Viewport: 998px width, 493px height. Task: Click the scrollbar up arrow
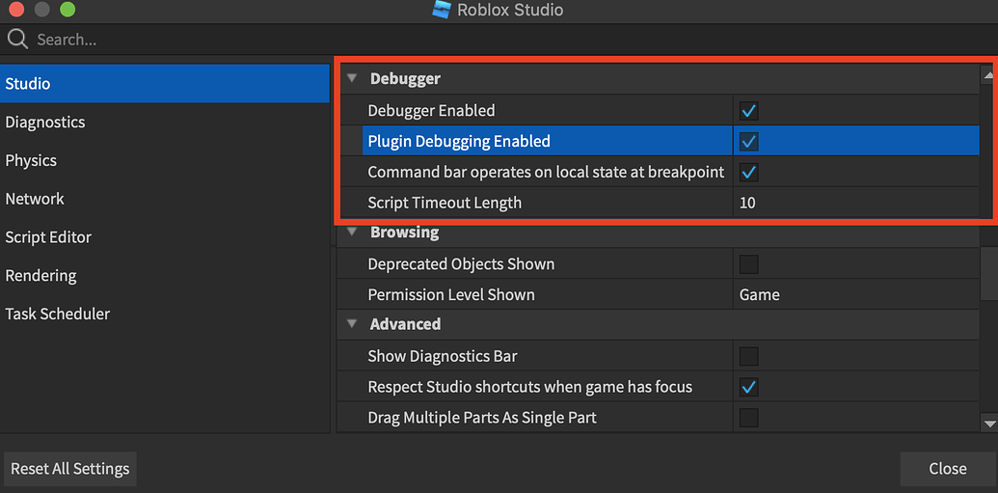pyautogui.click(x=988, y=75)
